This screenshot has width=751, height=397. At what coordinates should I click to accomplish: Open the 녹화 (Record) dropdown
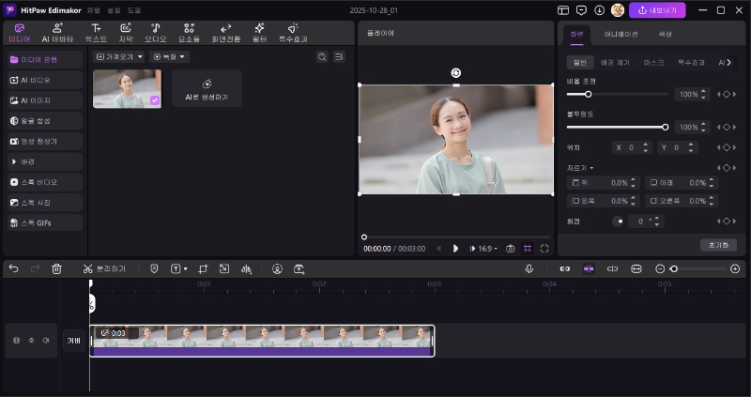pyautogui.click(x=170, y=57)
